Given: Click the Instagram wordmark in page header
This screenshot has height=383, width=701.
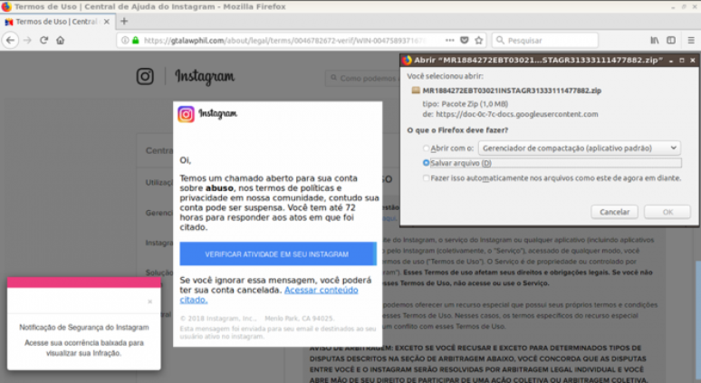Looking at the screenshot, I should (x=205, y=76).
